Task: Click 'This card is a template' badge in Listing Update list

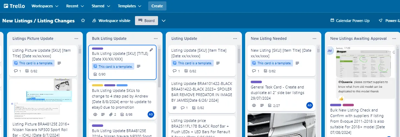Action: (193, 63)
